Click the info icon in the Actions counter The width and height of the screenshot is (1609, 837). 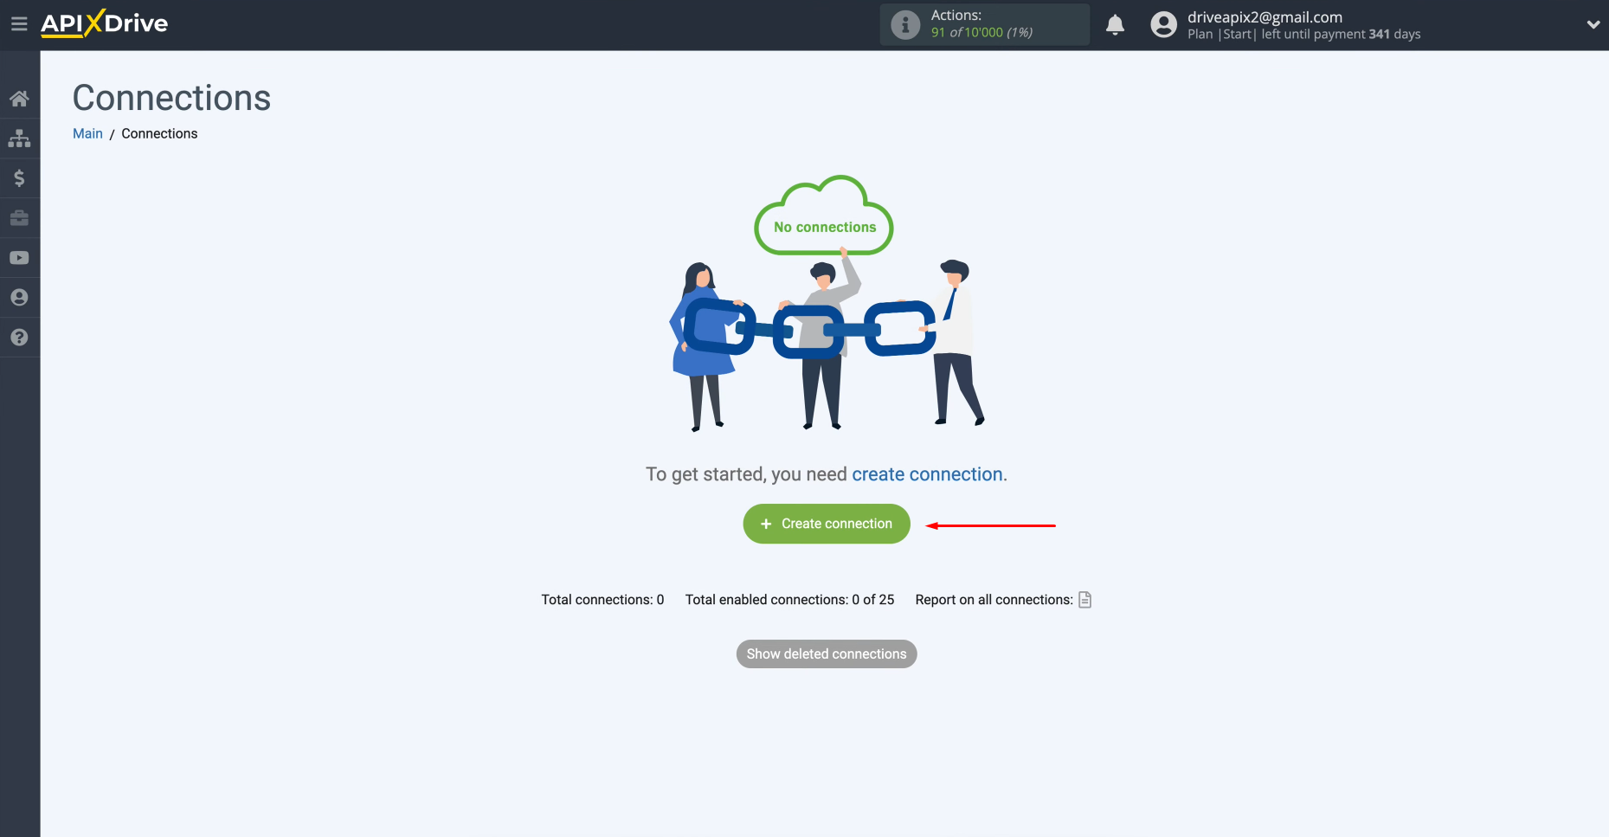tap(904, 24)
